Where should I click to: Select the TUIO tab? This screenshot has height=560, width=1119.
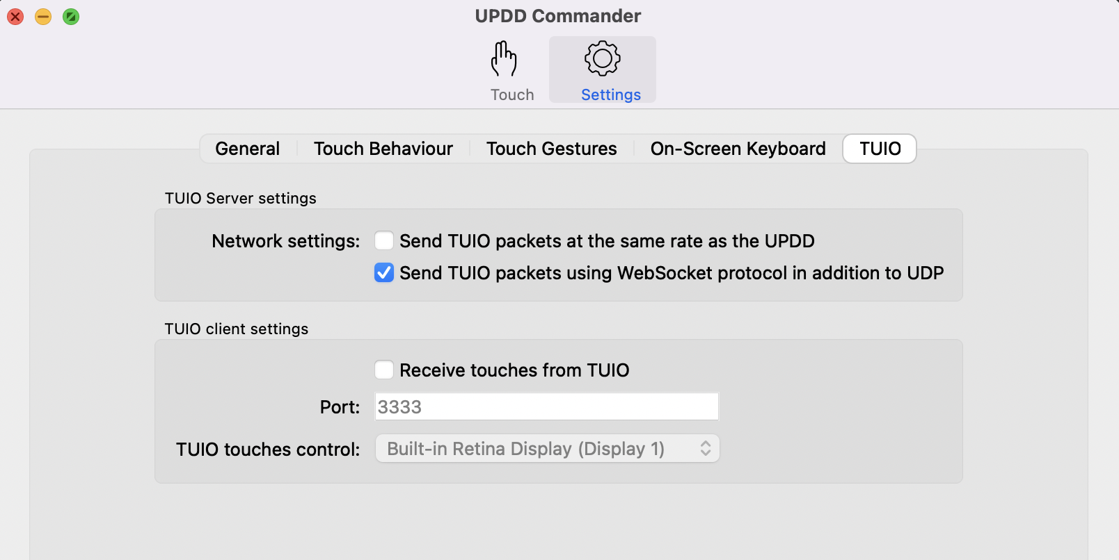tap(880, 149)
